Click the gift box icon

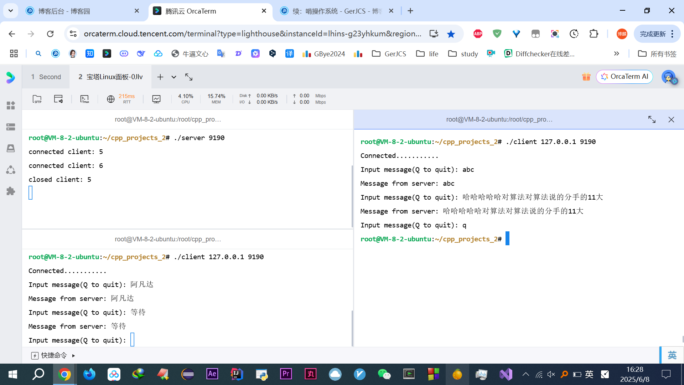586,77
